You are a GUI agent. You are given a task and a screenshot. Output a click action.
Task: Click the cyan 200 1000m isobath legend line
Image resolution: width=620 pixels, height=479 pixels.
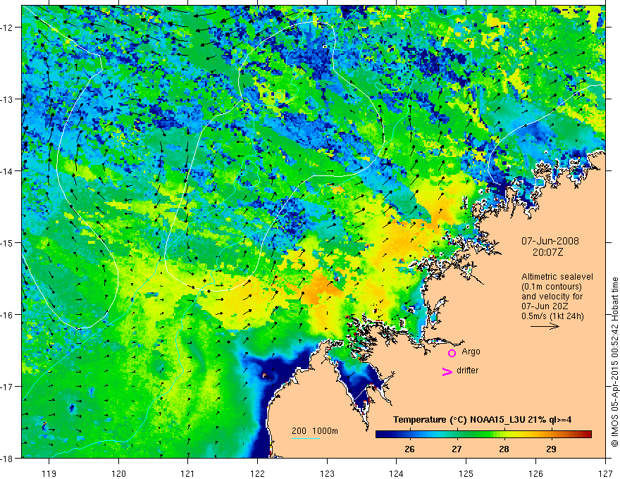[x=306, y=439]
